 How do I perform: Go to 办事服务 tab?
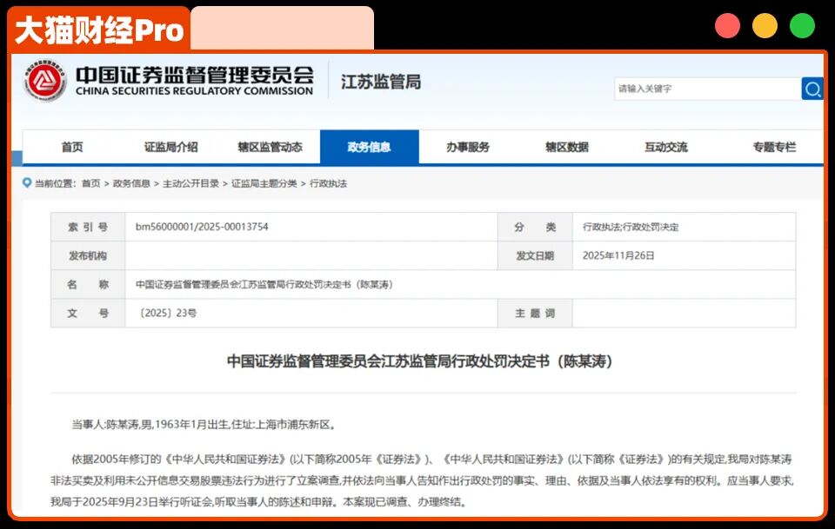tap(468, 147)
